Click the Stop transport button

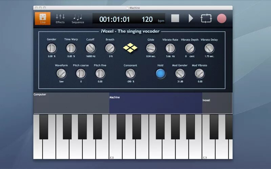[175, 18]
